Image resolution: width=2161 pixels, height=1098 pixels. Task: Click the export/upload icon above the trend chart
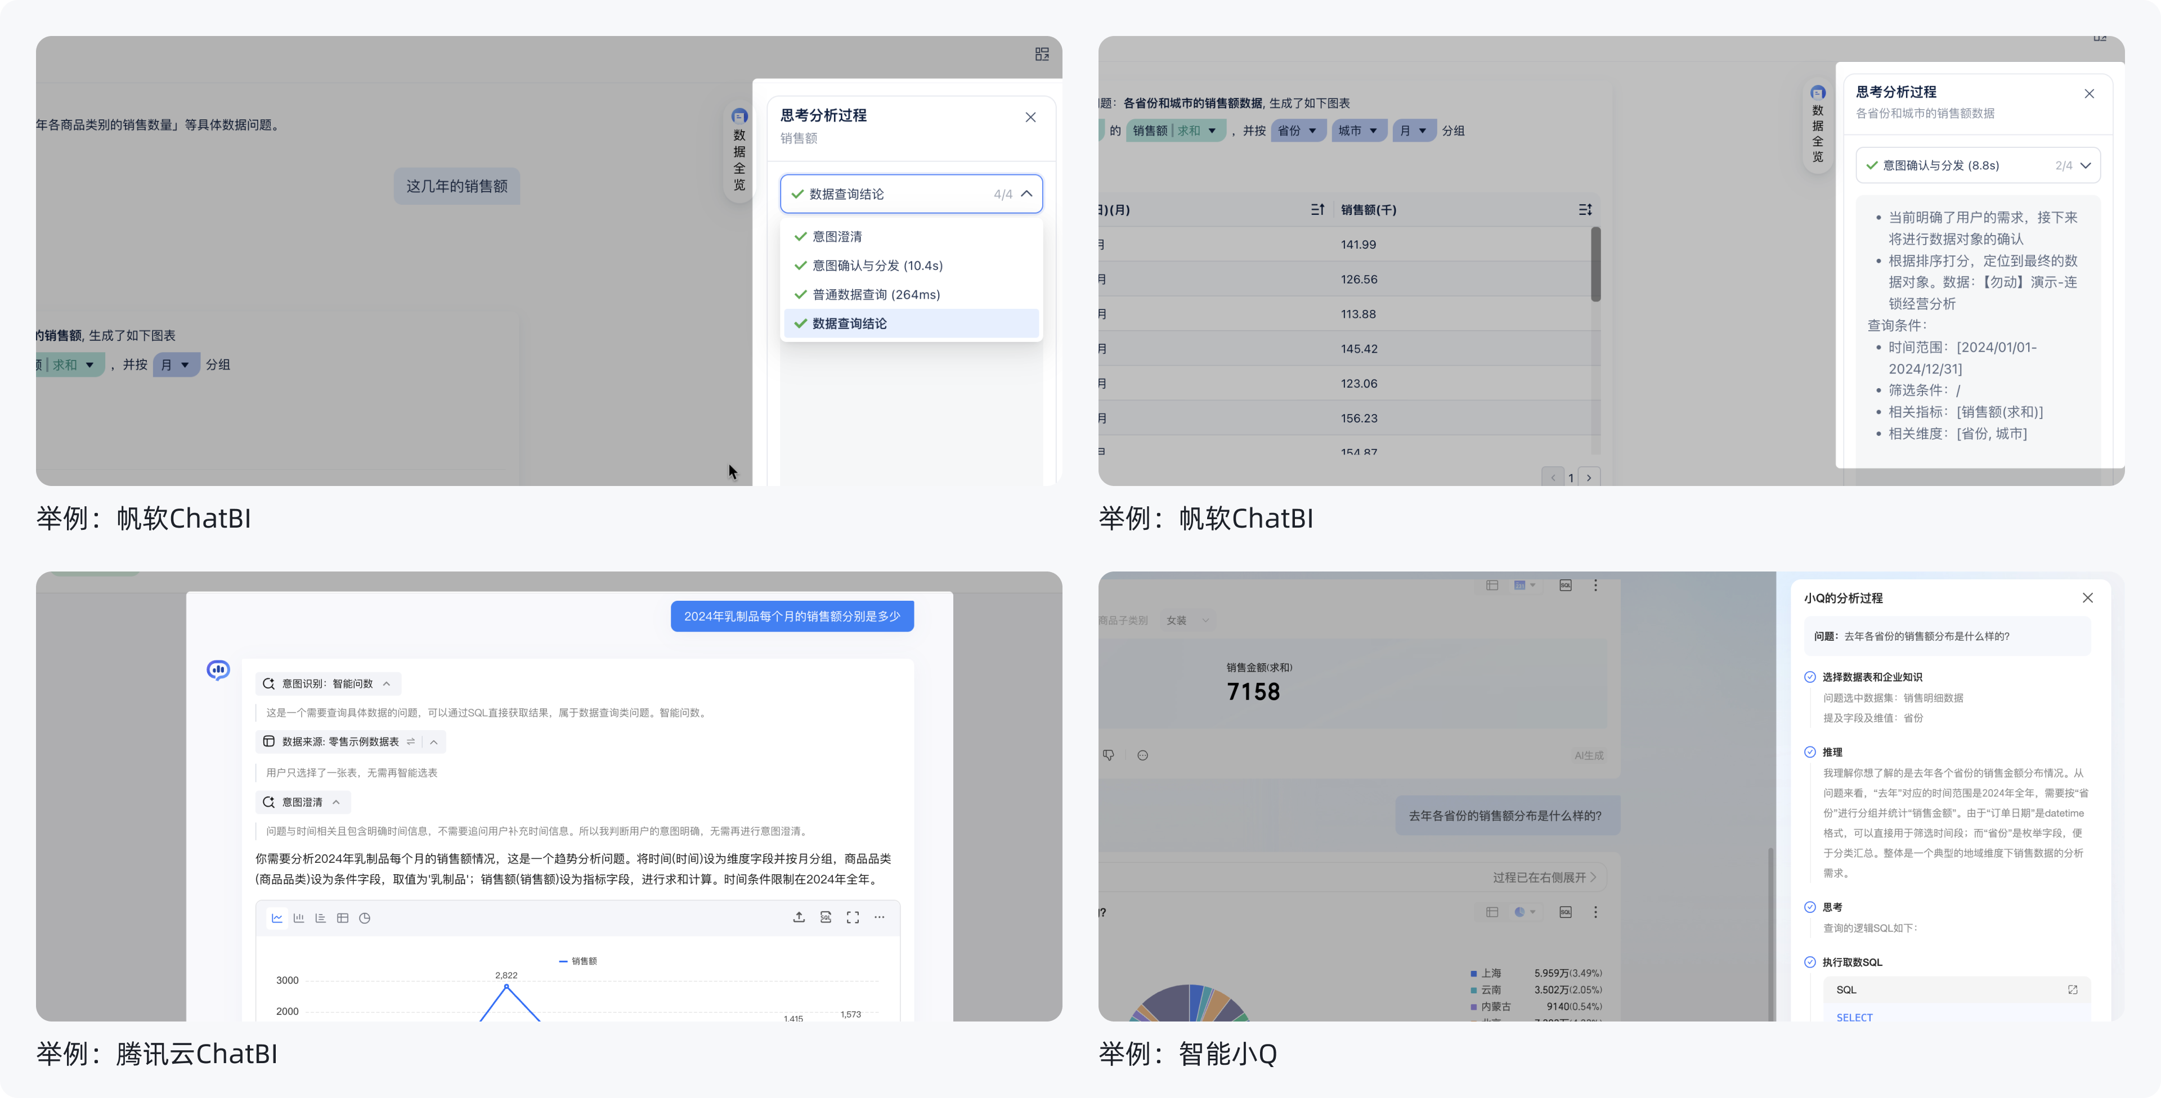click(x=800, y=917)
